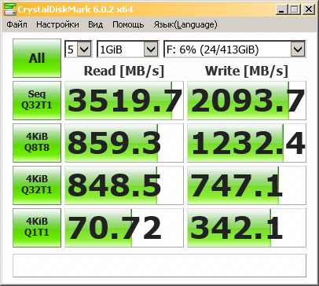Start the 4KiB Q32T1 test
Viewport: 319px width, 286px height.
37,185
